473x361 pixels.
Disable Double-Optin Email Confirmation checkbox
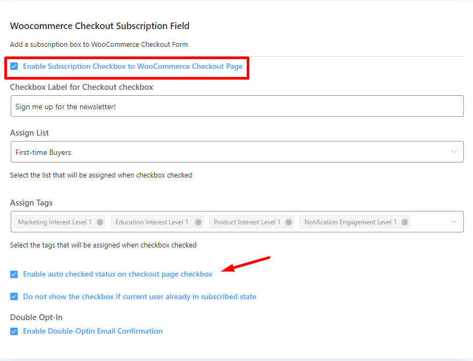[14, 331]
